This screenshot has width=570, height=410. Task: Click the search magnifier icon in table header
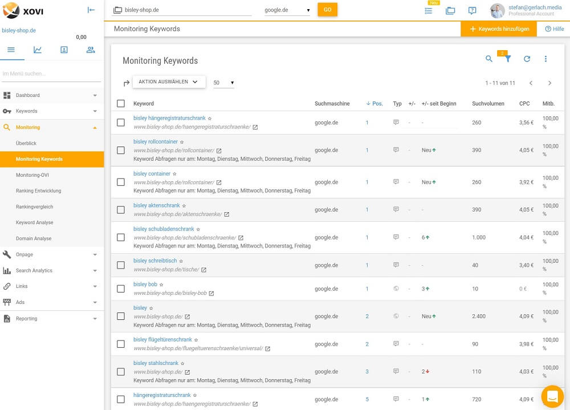[x=488, y=59]
